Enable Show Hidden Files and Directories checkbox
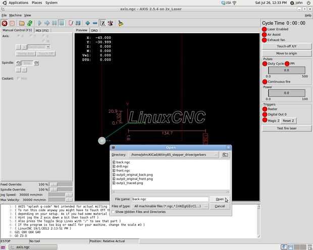The width and height of the screenshot is (313, 250). 113,212
